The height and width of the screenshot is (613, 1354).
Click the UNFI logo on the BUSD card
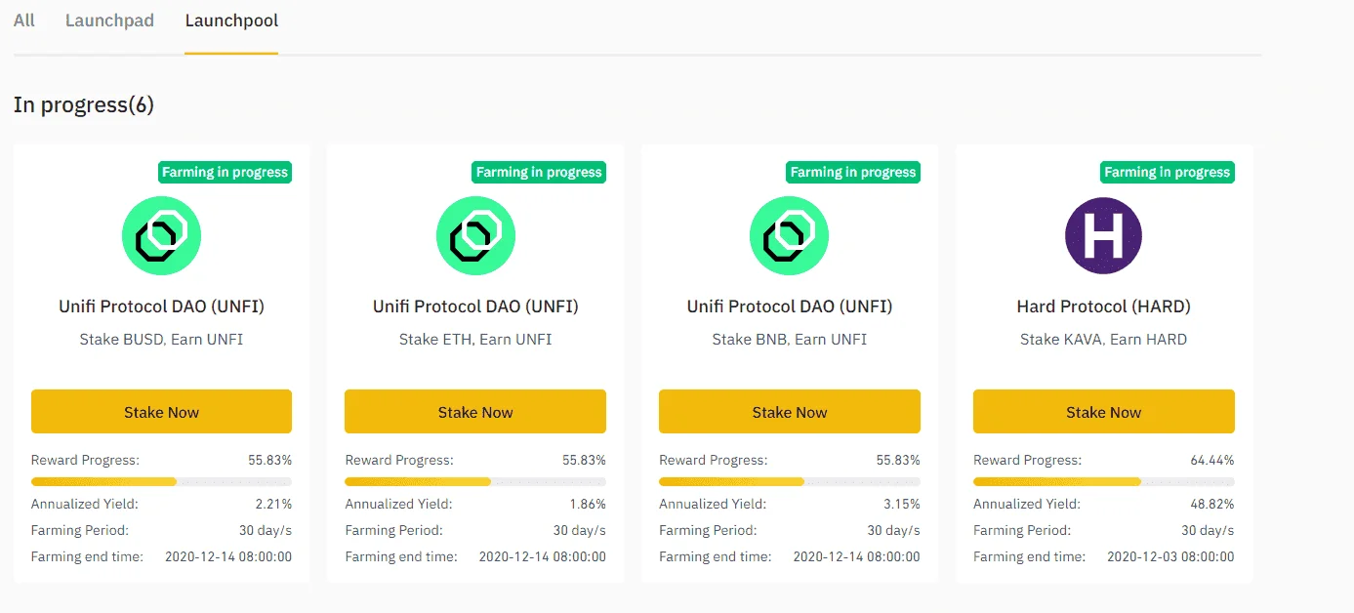(161, 235)
